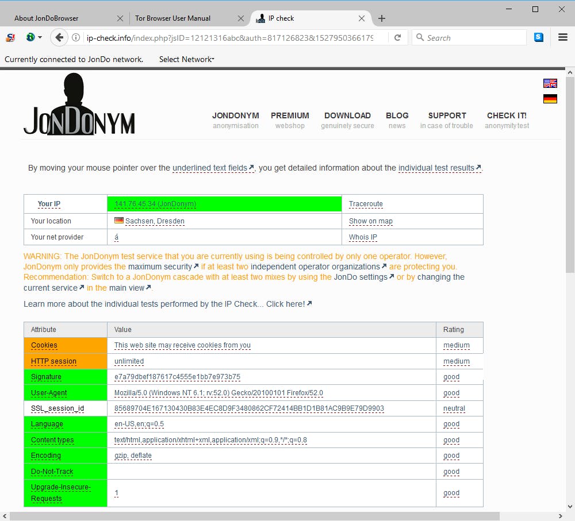
Task: Click the URL address bar
Action: point(230,38)
